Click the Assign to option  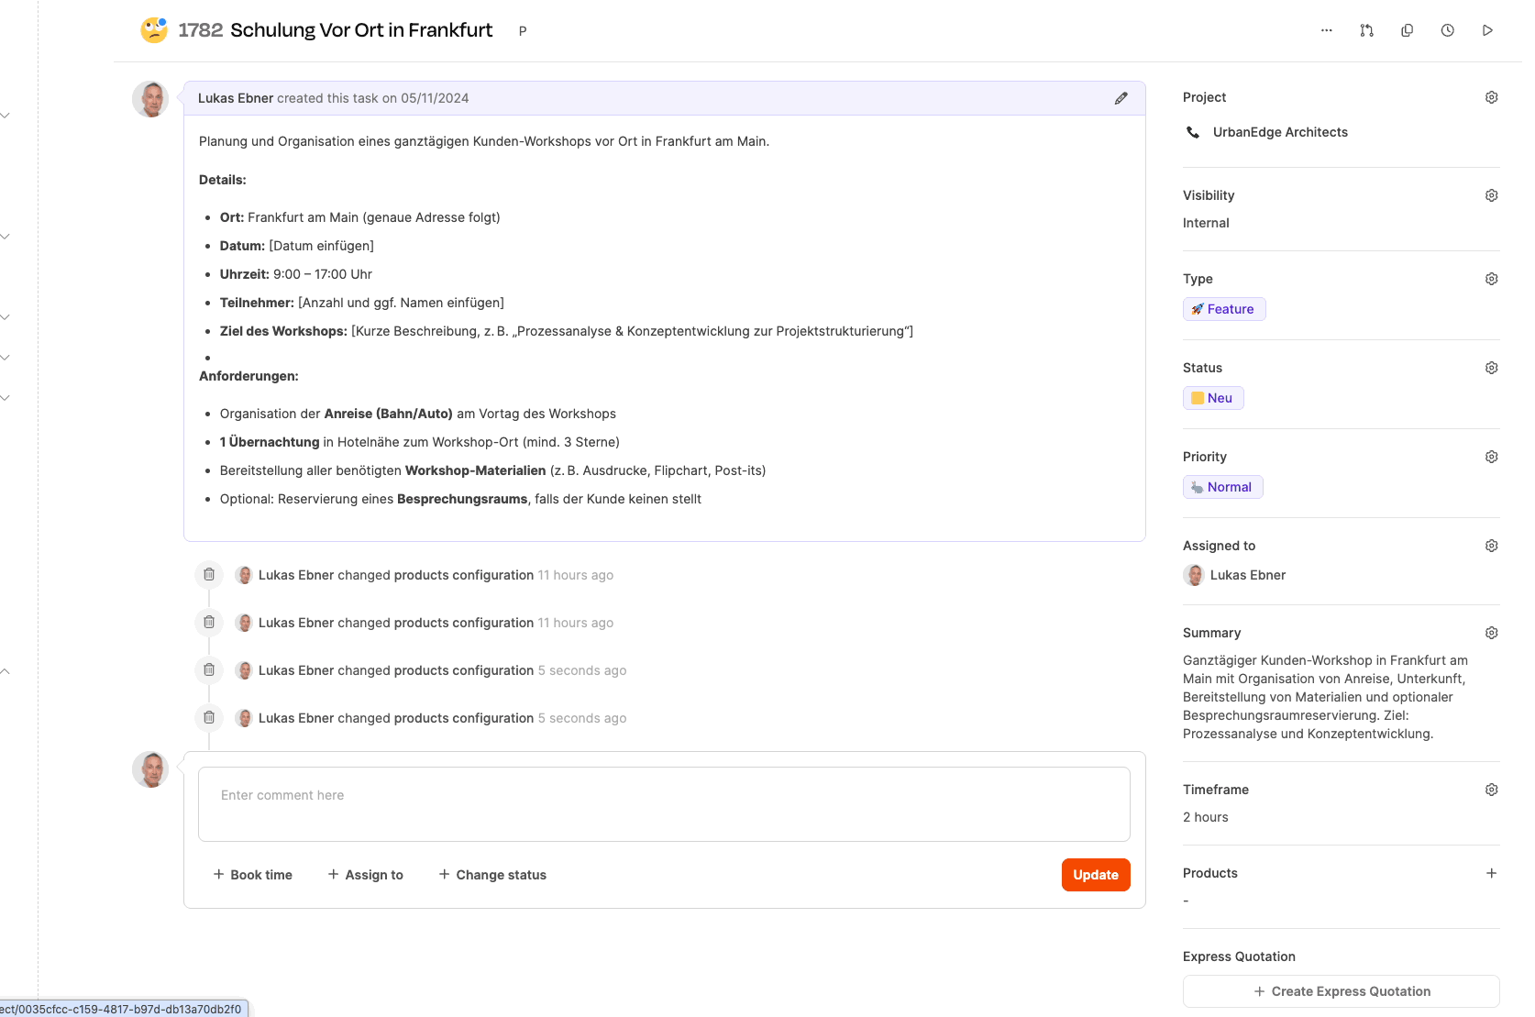point(366,875)
